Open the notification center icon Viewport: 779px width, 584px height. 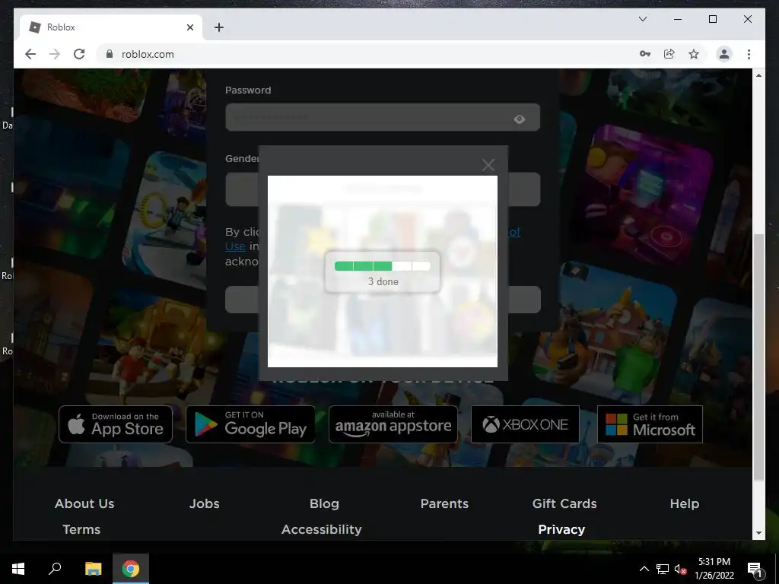pos(755,569)
